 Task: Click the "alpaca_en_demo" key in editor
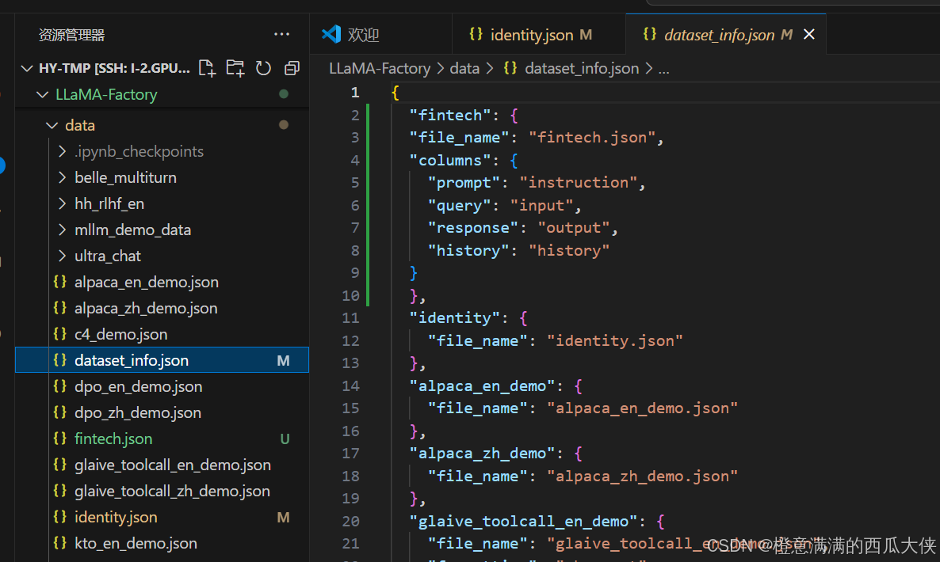tap(482, 386)
